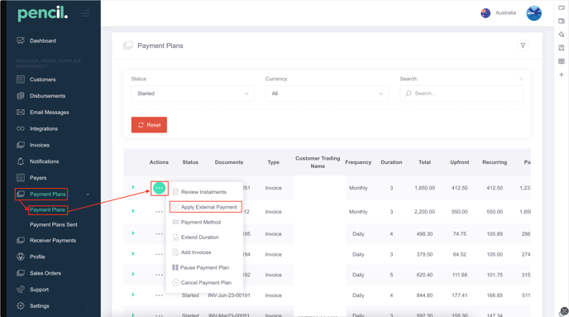Select Cancel Payment Plan option
The height and width of the screenshot is (317, 569).
pyautogui.click(x=202, y=282)
